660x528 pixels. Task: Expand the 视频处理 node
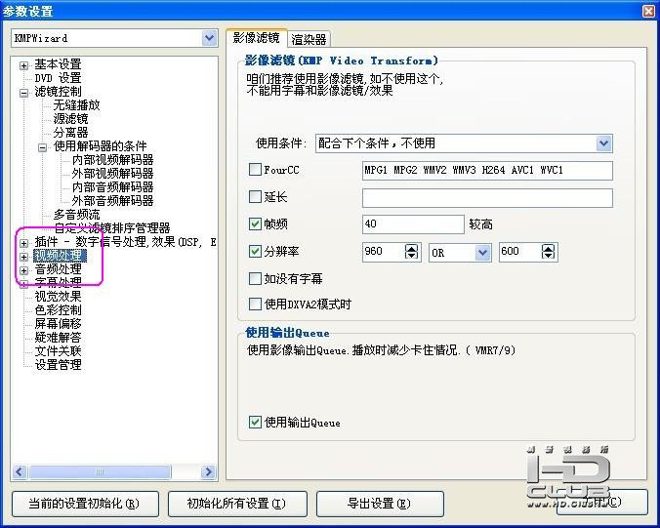[24, 257]
